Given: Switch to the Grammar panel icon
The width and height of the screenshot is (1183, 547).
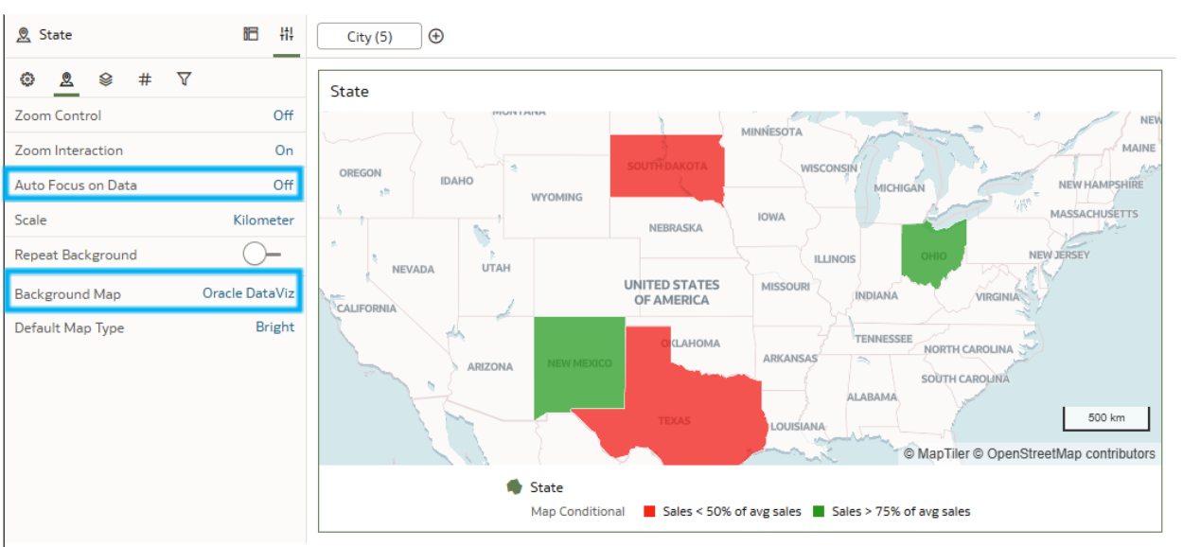Looking at the screenshot, I should [x=251, y=34].
